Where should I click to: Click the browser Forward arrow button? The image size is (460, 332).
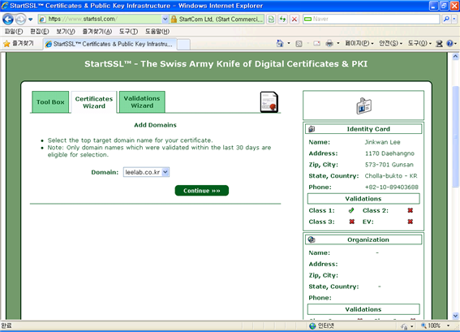click(x=20, y=19)
